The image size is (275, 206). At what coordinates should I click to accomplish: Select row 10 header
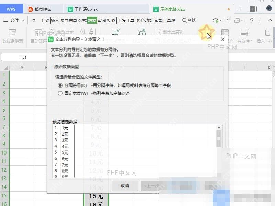coord(4,152)
